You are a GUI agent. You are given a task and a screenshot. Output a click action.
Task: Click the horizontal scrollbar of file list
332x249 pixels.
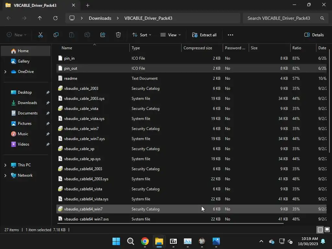(171, 223)
